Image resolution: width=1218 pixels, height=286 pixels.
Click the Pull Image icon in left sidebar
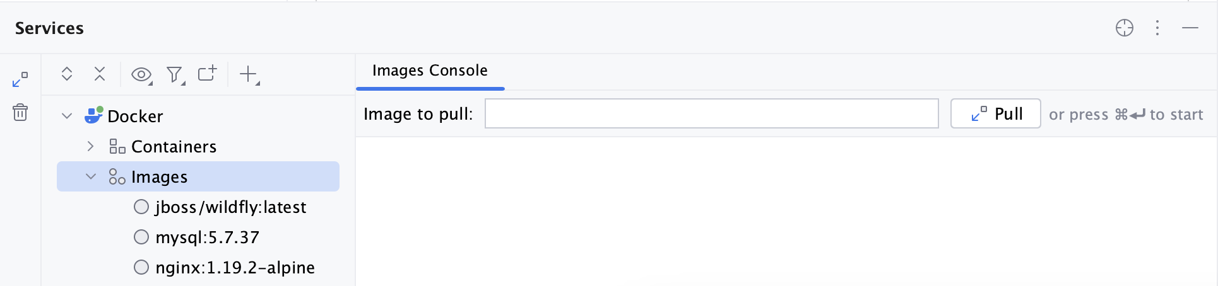pos(20,79)
